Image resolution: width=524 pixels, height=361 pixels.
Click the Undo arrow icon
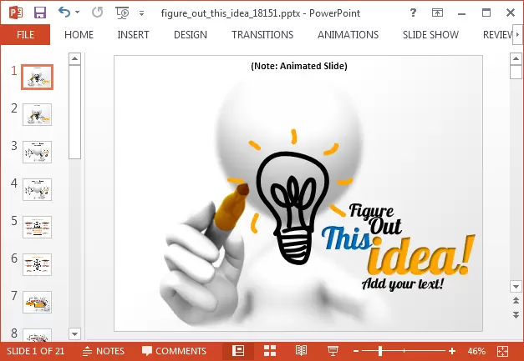click(64, 13)
